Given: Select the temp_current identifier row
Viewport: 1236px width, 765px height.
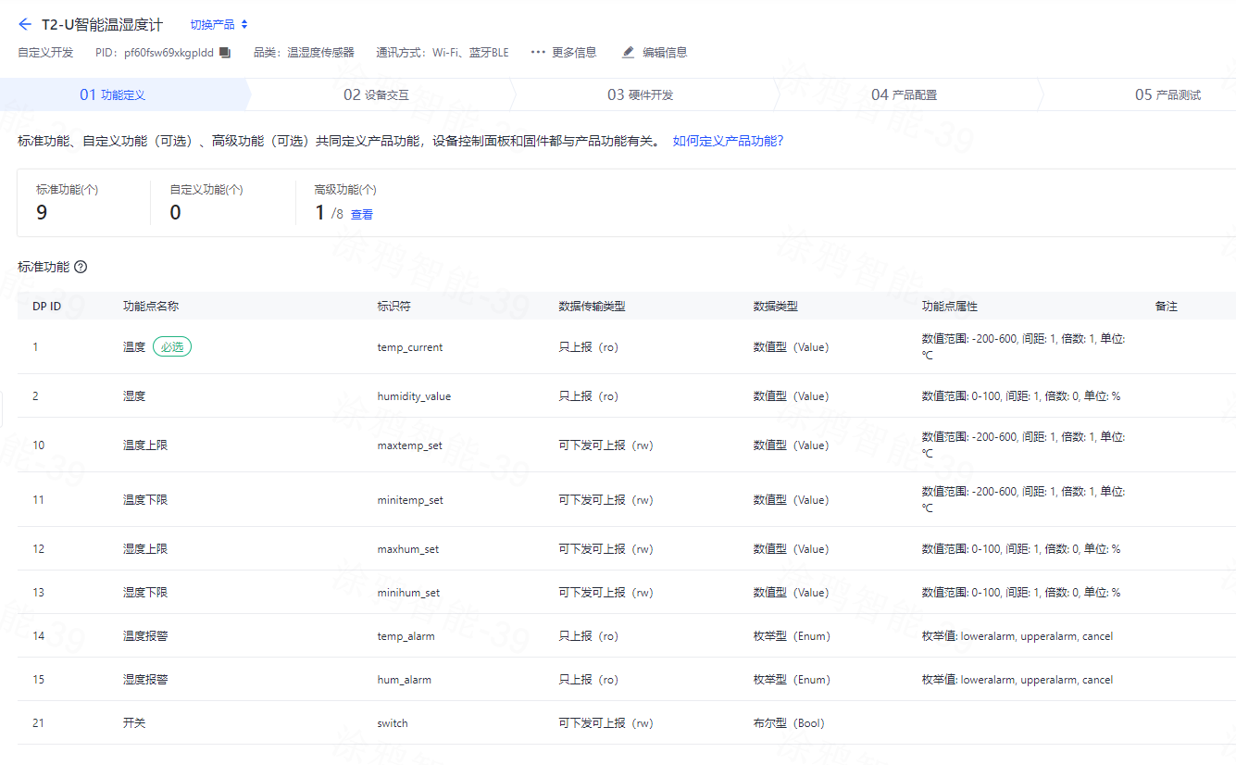Looking at the screenshot, I should [409, 347].
